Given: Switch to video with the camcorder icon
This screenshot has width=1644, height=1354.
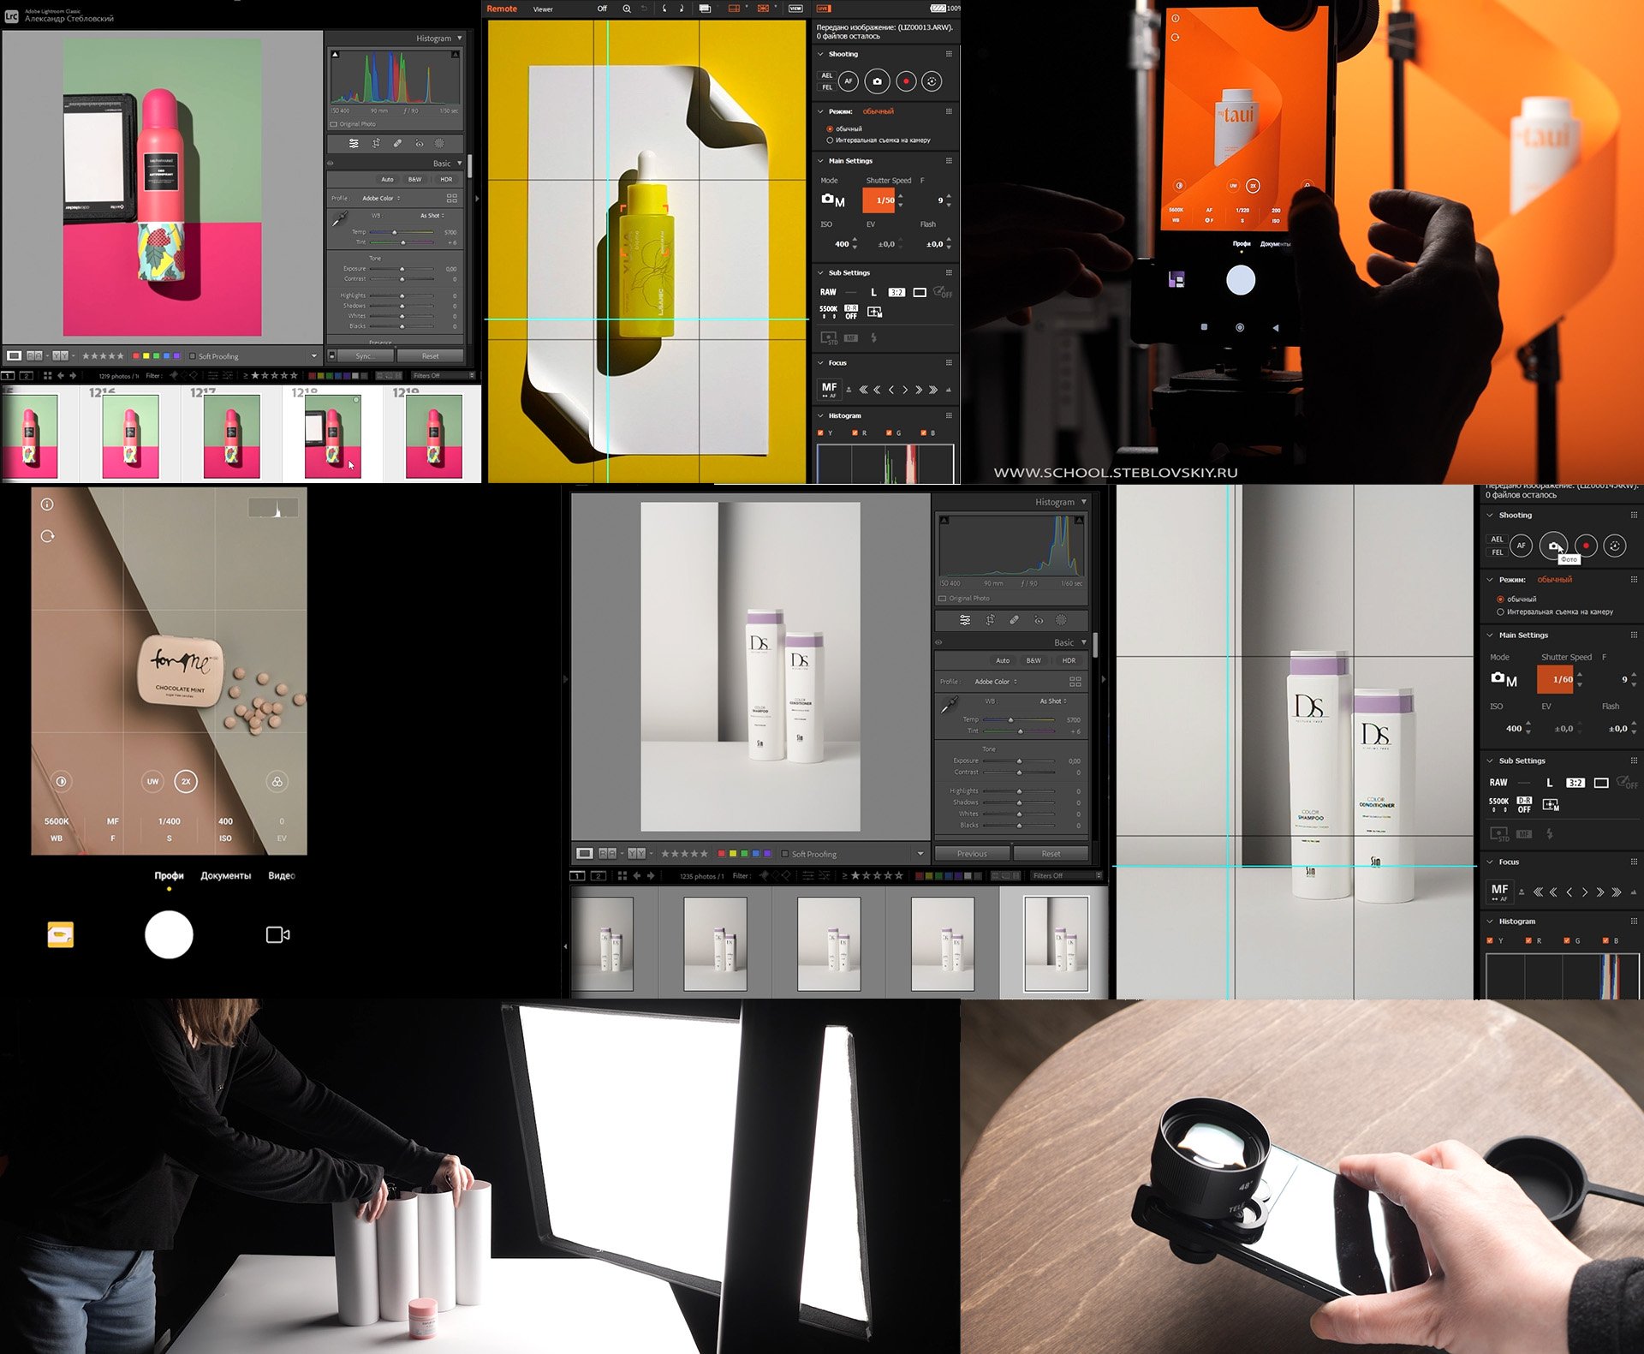Looking at the screenshot, I should click(277, 934).
